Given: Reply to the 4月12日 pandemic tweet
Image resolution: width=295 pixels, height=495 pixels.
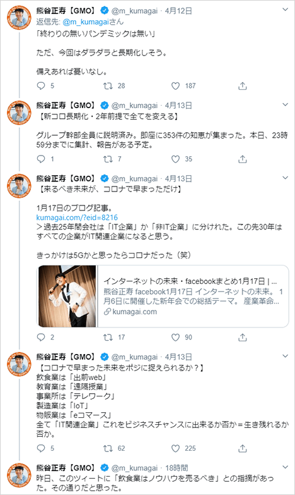Looking at the screenshot, I should (x=41, y=86).
